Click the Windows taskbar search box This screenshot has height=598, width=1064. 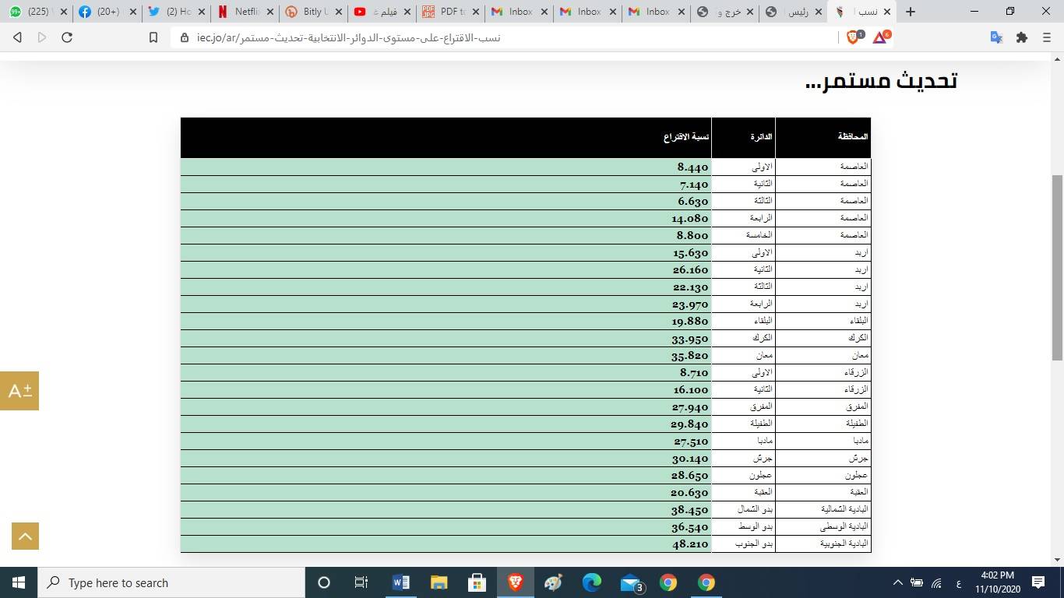pyautogui.click(x=171, y=582)
